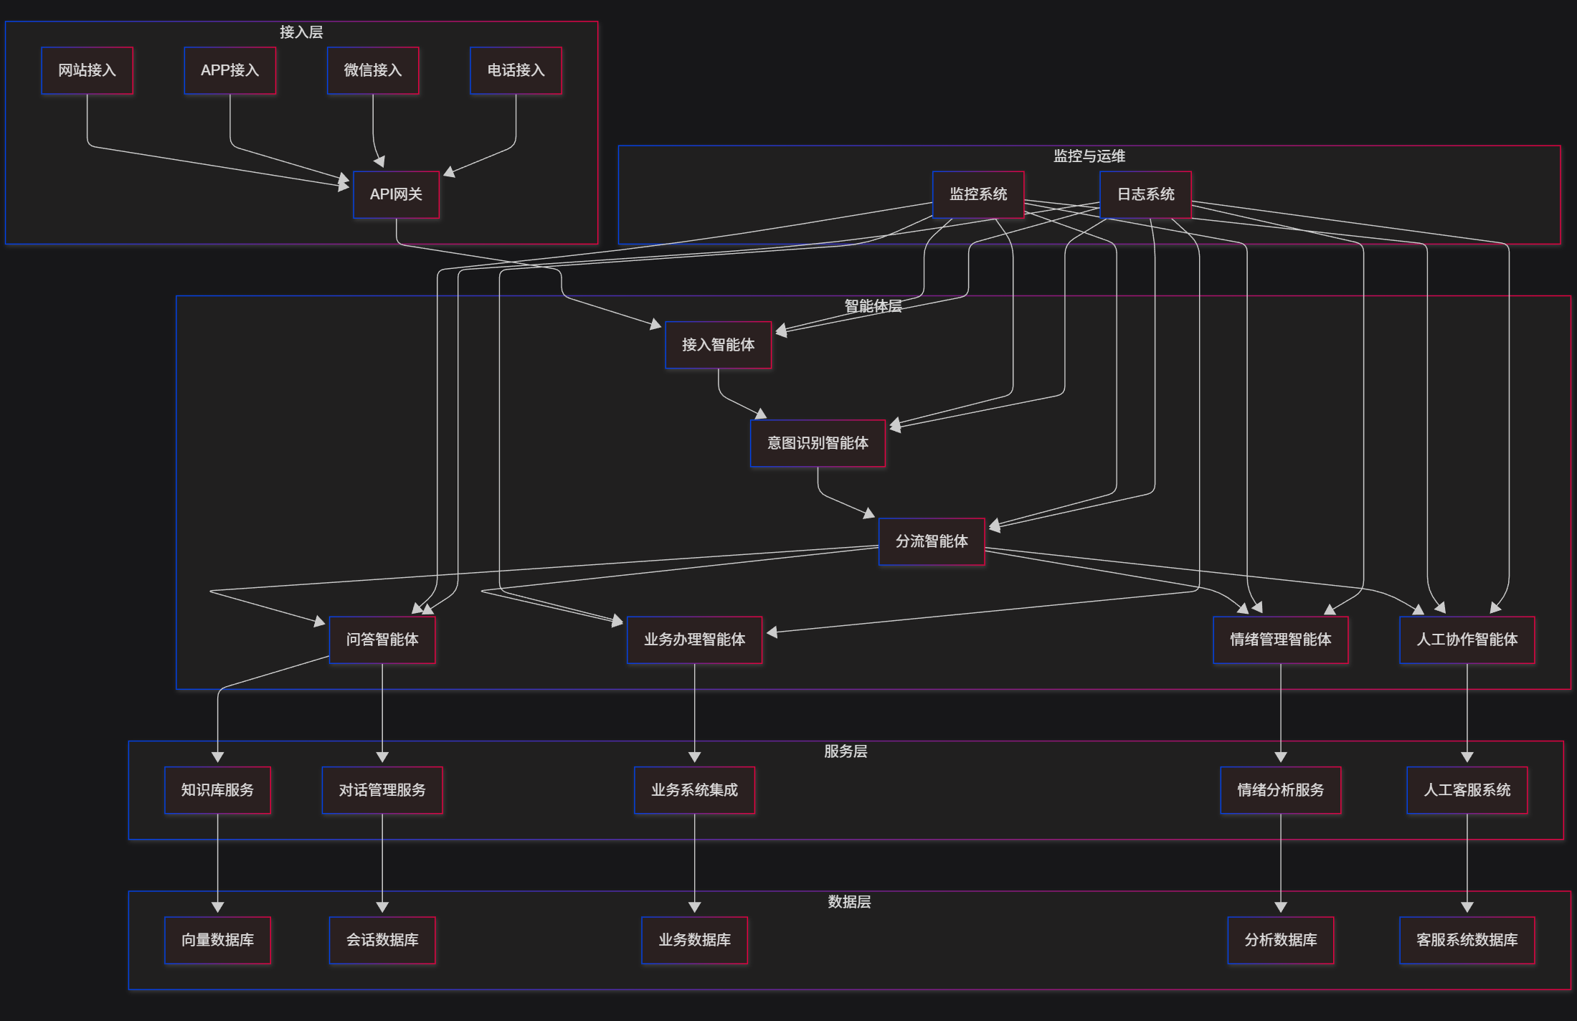Select the 客服系统数据库 node
The width and height of the screenshot is (1577, 1021).
pos(1467,940)
